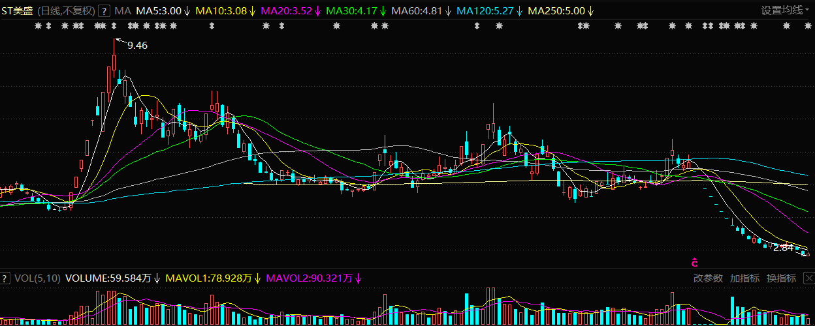Screen dimensions: 815x326
Task: Click the yellow arrow after MAVOL1:78.928万
Action: point(257,278)
